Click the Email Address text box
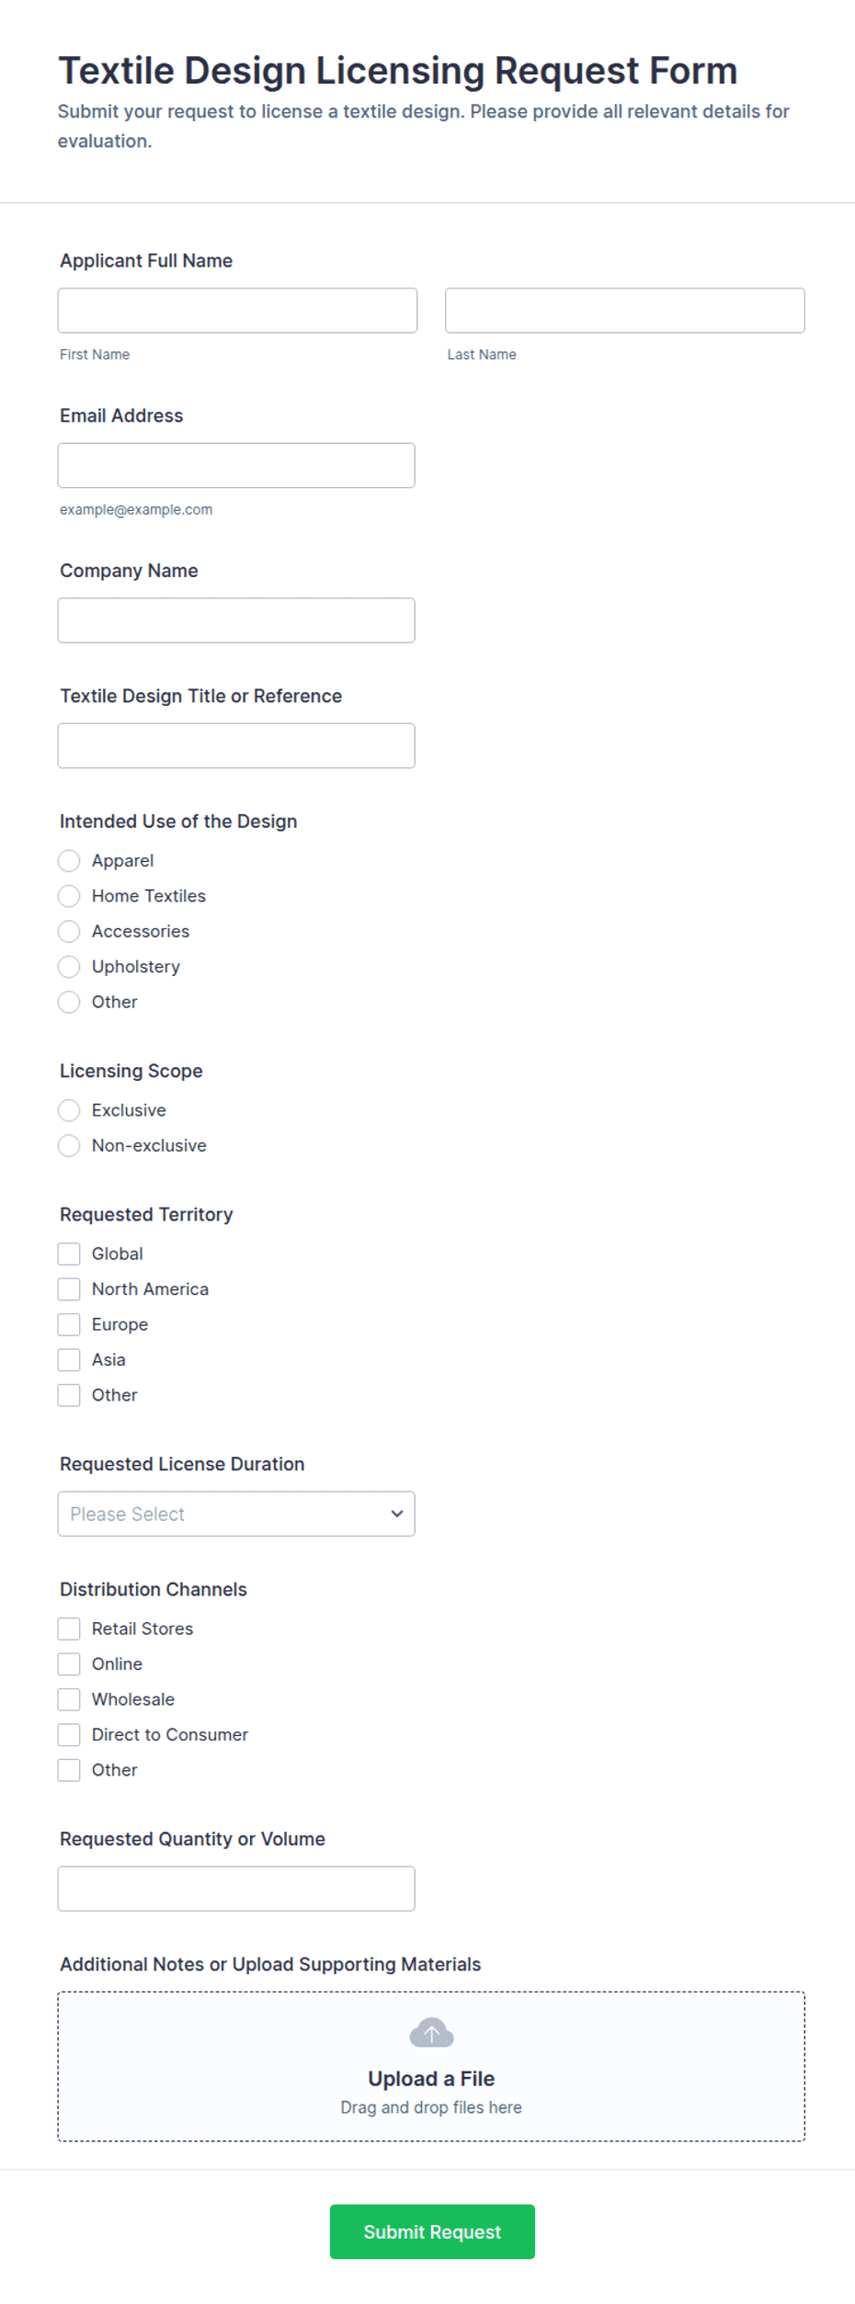855x2304 pixels. pos(236,466)
